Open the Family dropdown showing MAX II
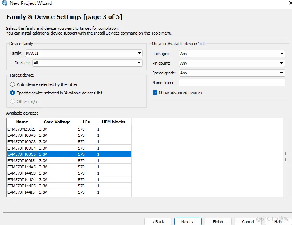Screen dimensions: 292x225 (83, 54)
